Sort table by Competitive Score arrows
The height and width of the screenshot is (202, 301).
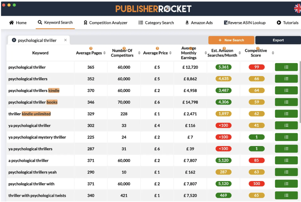coord(273,53)
